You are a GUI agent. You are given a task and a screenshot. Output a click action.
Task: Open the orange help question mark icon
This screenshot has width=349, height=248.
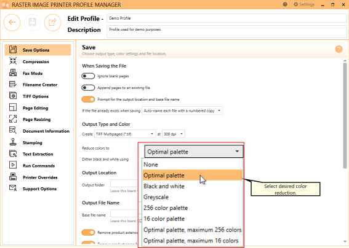[339, 49]
